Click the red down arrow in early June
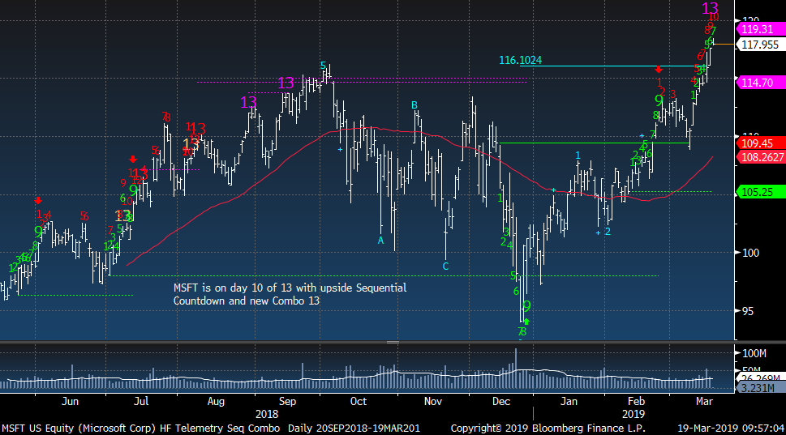Image resolution: width=786 pixels, height=435 pixels. (x=38, y=201)
